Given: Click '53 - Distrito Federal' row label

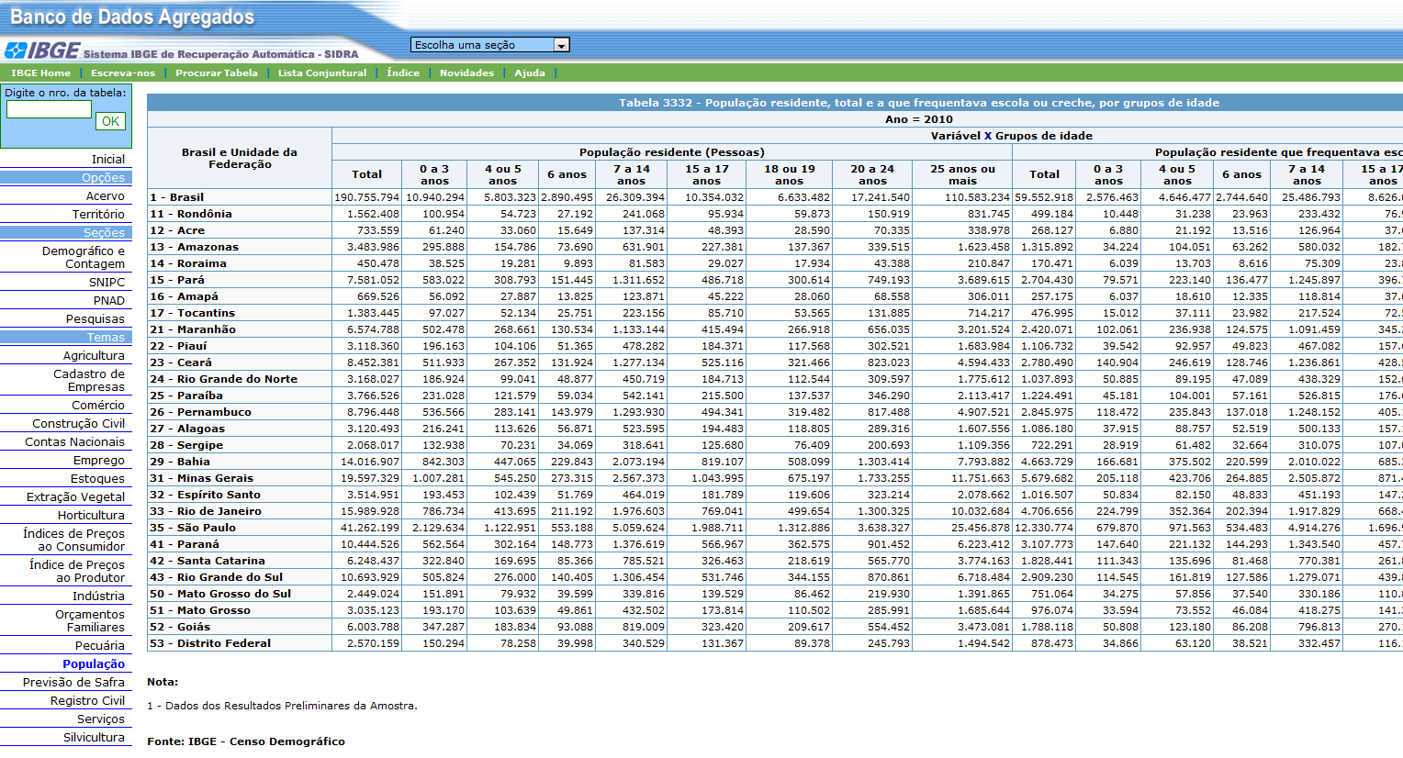Looking at the screenshot, I should point(210,643).
